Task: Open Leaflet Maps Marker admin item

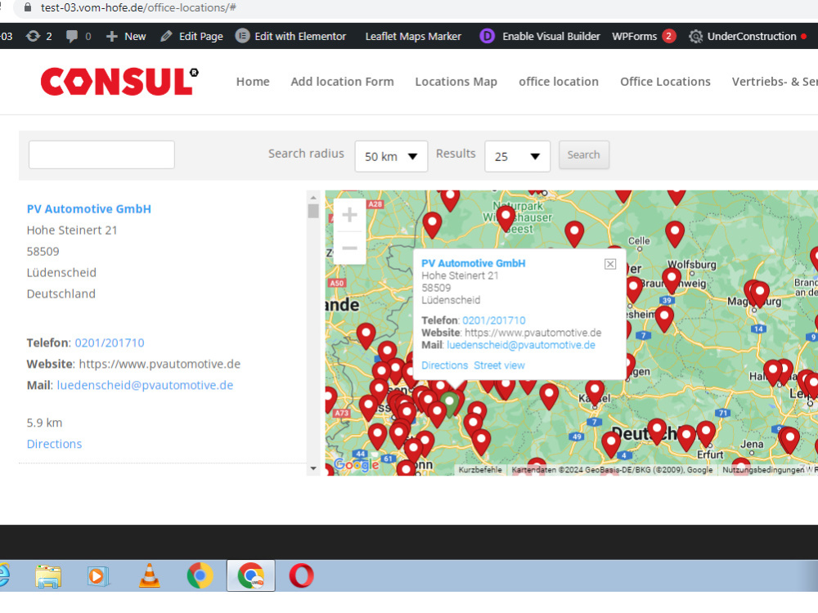Action: [x=412, y=36]
